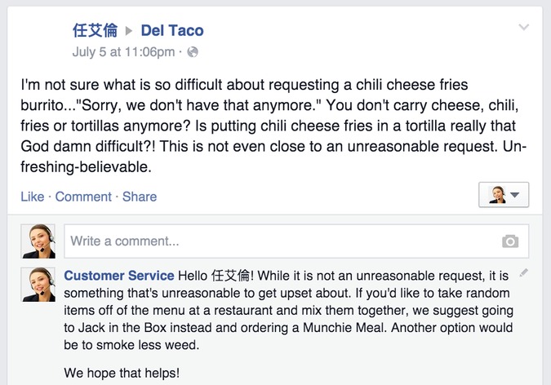The width and height of the screenshot is (551, 385).
Task: Click the globe public privacy icon
Action: (192, 52)
